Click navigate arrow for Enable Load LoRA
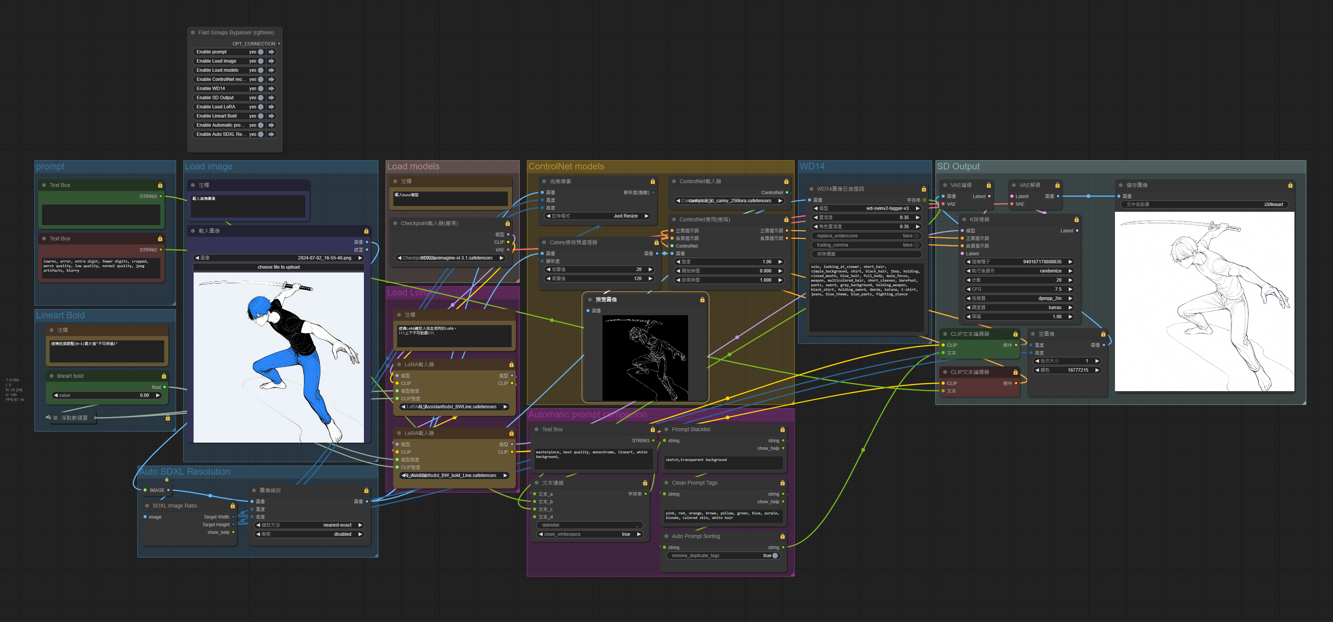This screenshot has width=1333, height=622. (271, 107)
